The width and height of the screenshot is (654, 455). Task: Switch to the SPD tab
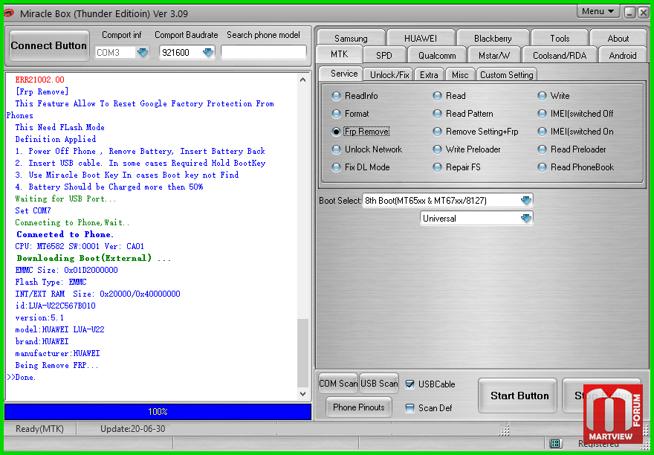383,55
